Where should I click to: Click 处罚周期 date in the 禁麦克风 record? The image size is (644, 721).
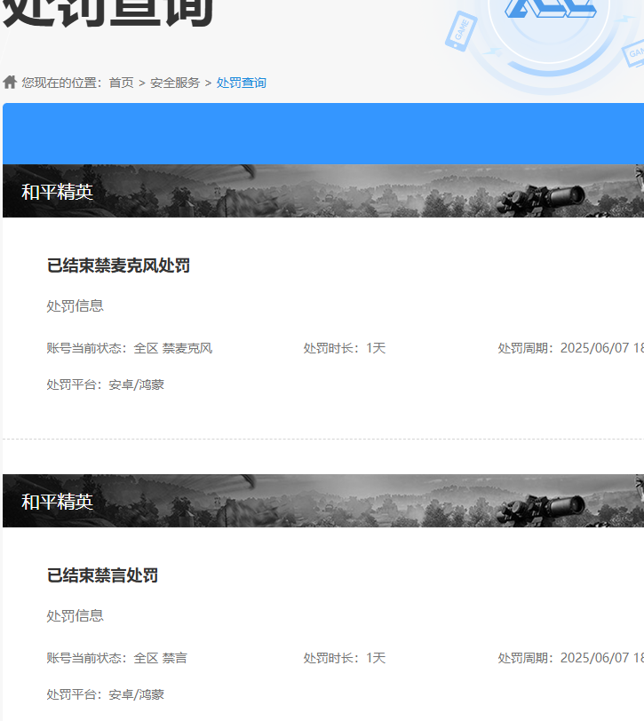[x=571, y=348]
